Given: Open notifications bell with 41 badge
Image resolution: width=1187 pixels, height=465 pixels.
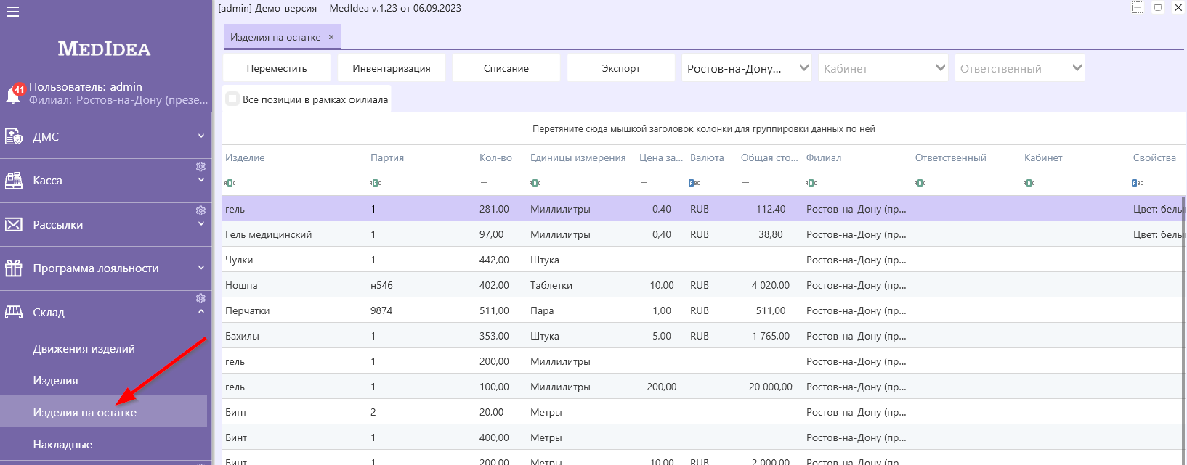Looking at the screenshot, I should point(14,94).
